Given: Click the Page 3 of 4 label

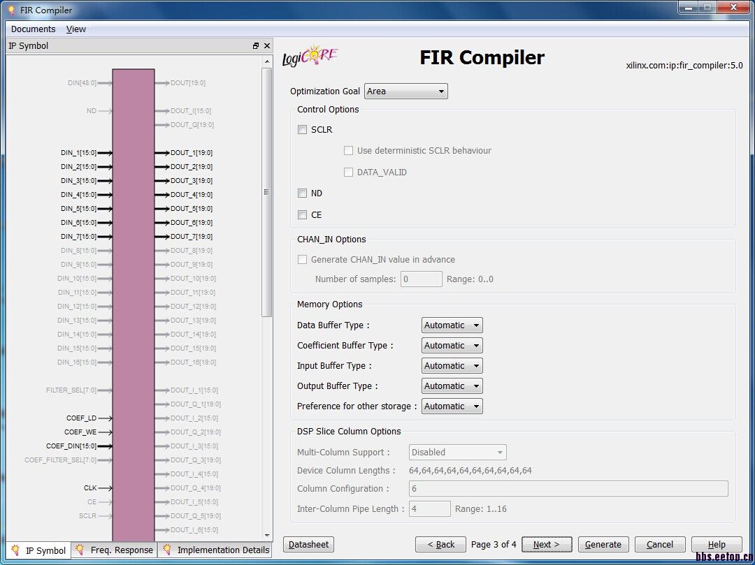Looking at the screenshot, I should [x=494, y=544].
